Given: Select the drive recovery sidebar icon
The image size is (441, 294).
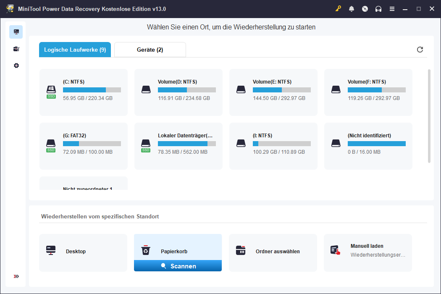Looking at the screenshot, I should 16,32.
